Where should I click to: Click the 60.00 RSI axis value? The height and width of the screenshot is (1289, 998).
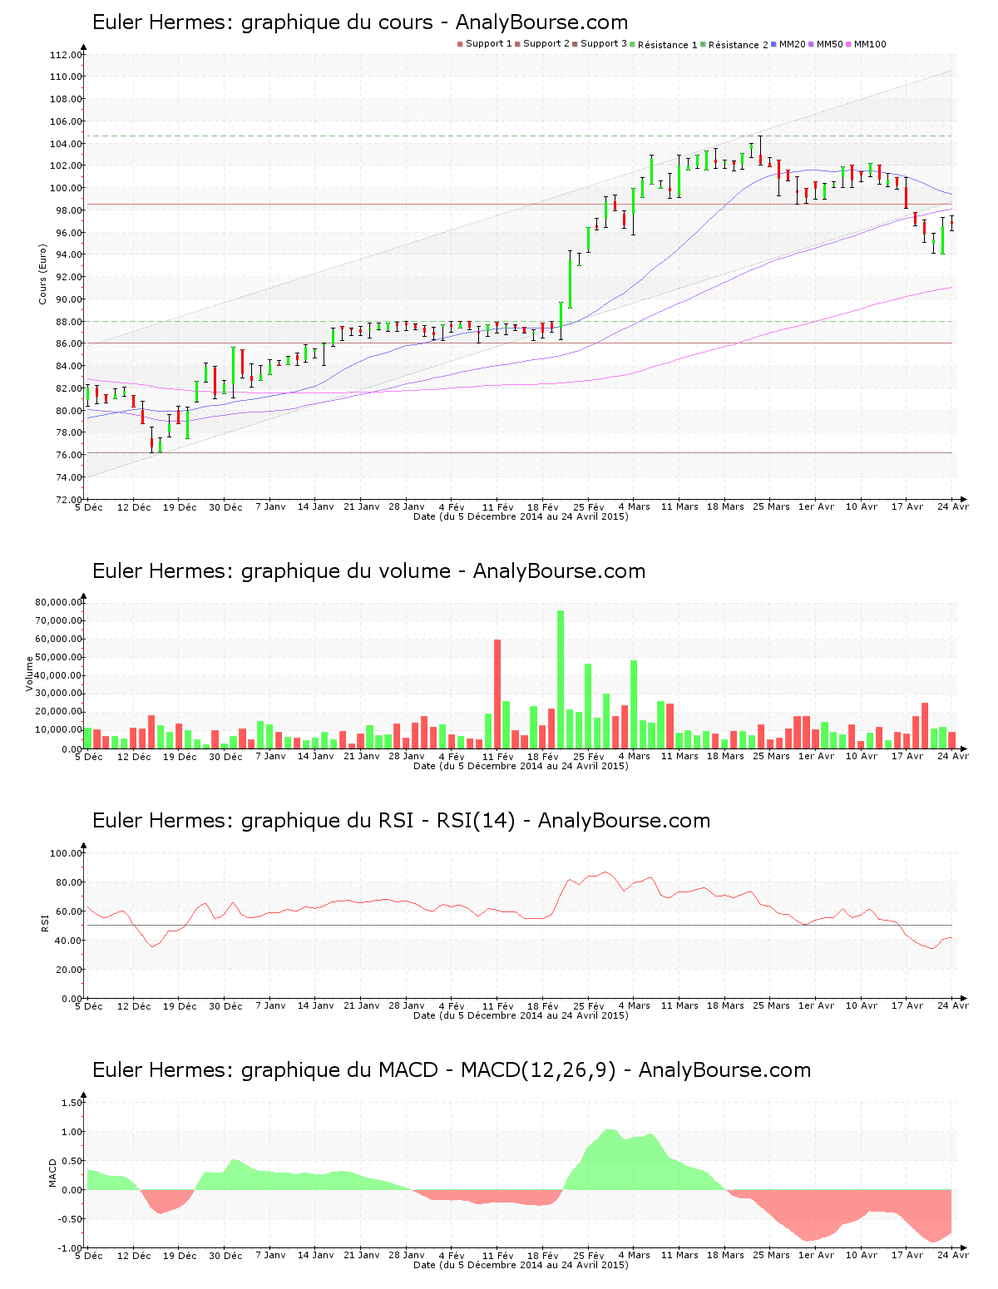(68, 911)
